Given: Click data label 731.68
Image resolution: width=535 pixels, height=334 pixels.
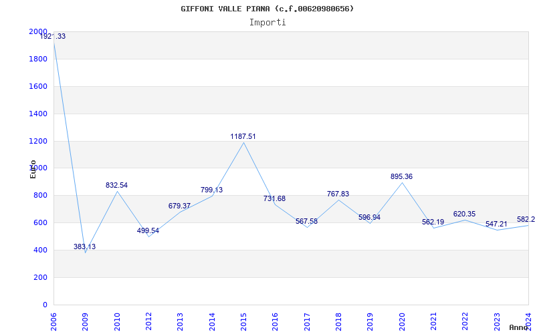Looking at the screenshot, I should [x=274, y=198].
